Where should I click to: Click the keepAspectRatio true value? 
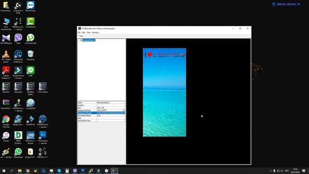click(111, 116)
